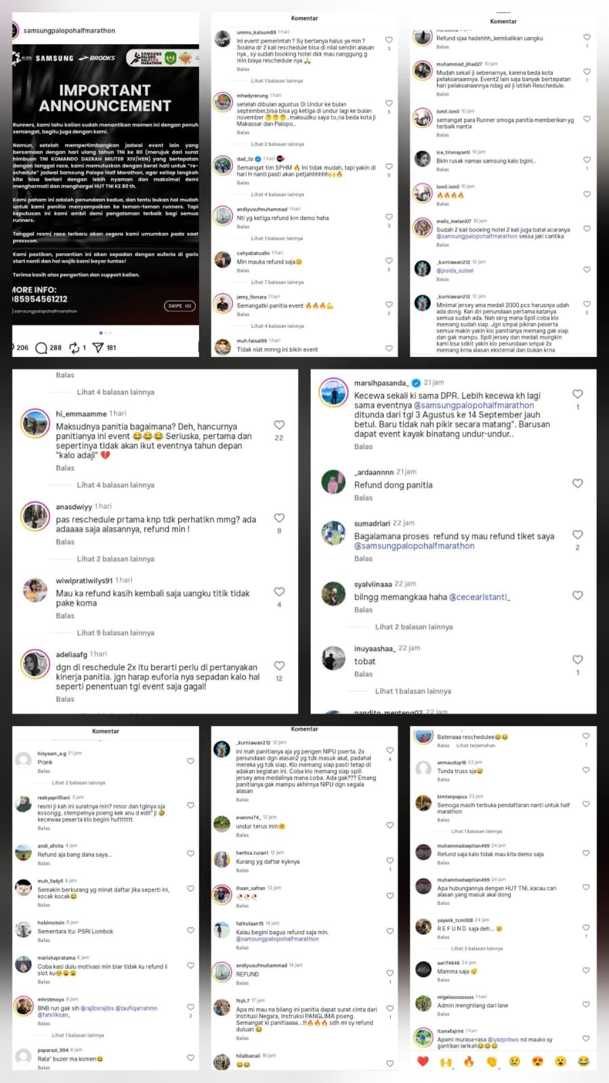Like inuyaashaa_ comment saying tobat
This screenshot has height=1083, width=609.
click(x=577, y=659)
